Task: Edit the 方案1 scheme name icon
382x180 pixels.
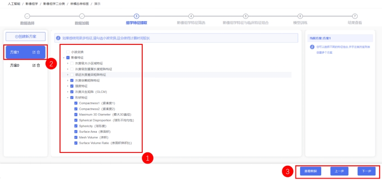Action: pyautogui.click(x=34, y=52)
